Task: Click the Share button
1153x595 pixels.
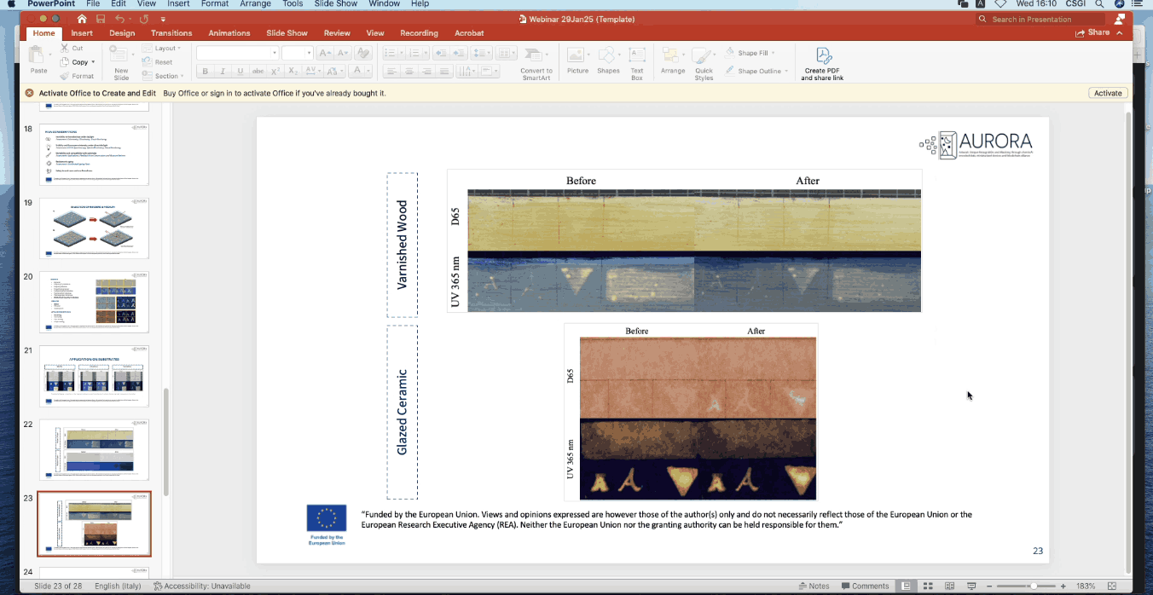Action: point(1092,33)
